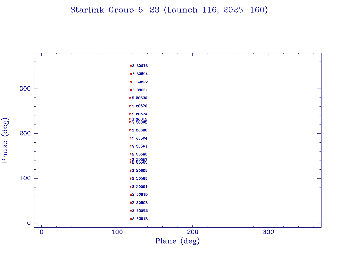Select satellite label S 30610
Viewport: 338px width, 253px height.
tap(140, 194)
